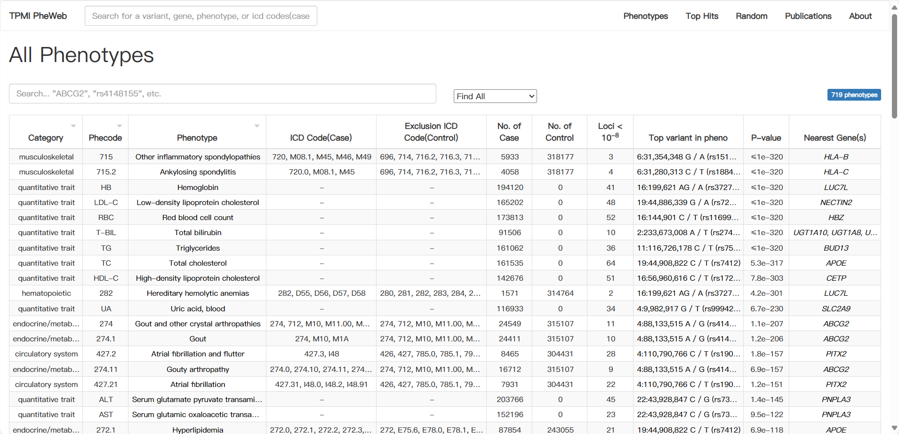Open the Phecode column filter arrow
The width and height of the screenshot is (899, 434).
(x=120, y=126)
